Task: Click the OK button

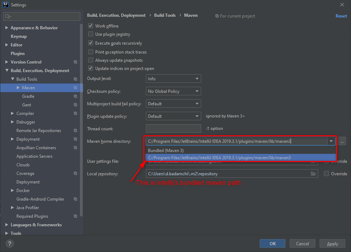Action: [x=273, y=243]
